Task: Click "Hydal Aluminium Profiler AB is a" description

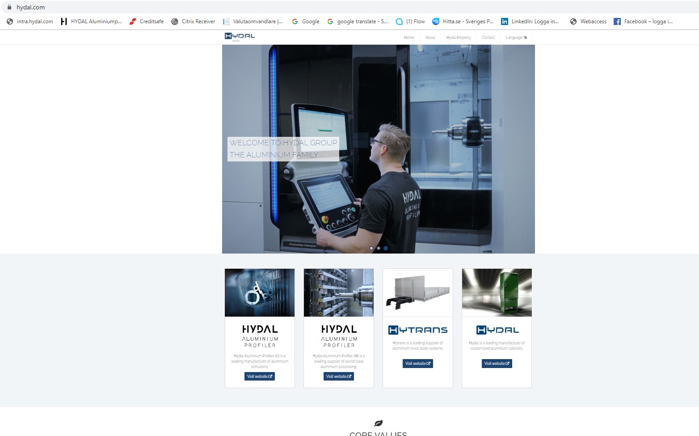Action: tap(339, 361)
